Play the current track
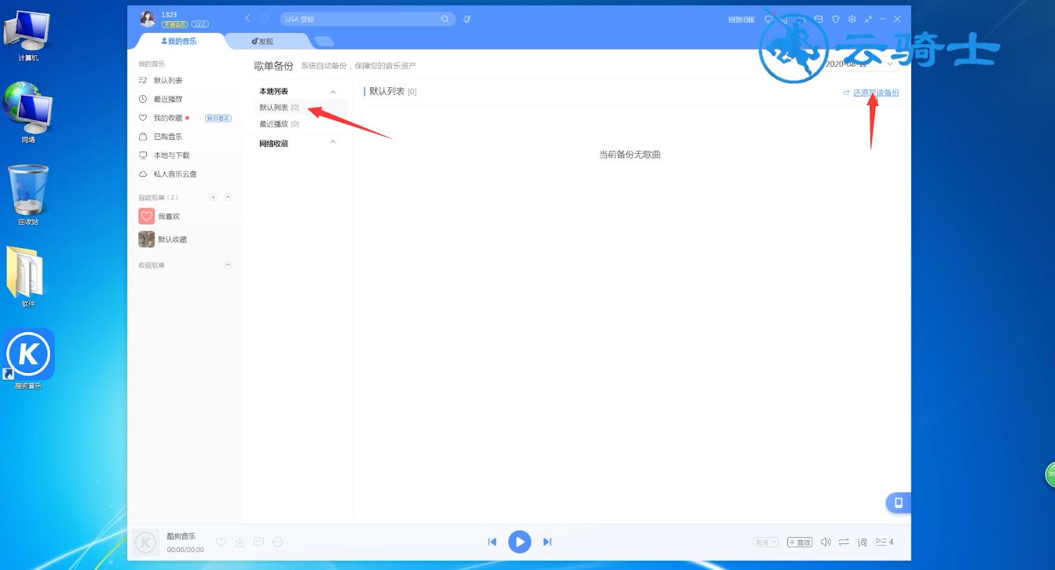The image size is (1055, 570). point(519,542)
